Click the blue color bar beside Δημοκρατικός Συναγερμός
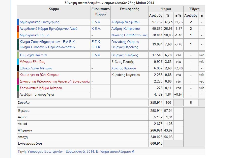The height and width of the screenshot is (158, 232). [18, 22]
